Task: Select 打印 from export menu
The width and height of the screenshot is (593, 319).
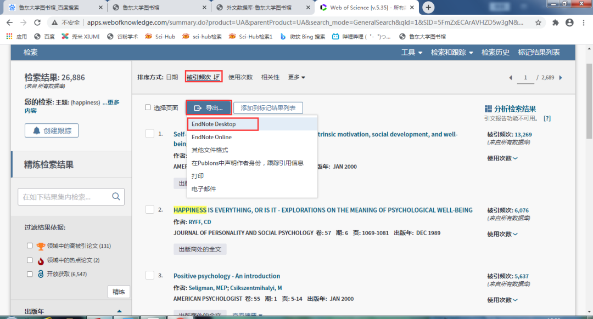Action: click(252, 176)
